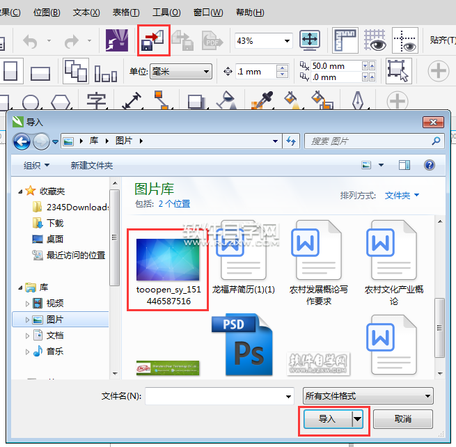Click the full-screen preview icon

click(x=310, y=40)
